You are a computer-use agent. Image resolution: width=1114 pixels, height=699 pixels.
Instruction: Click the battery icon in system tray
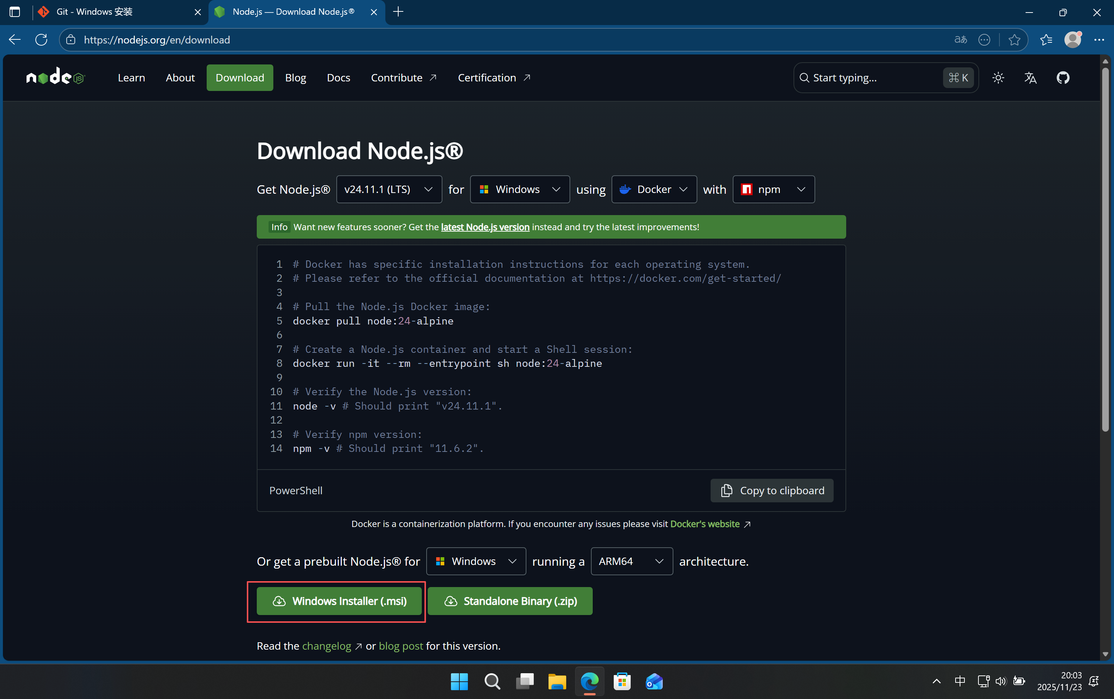[x=1019, y=681]
